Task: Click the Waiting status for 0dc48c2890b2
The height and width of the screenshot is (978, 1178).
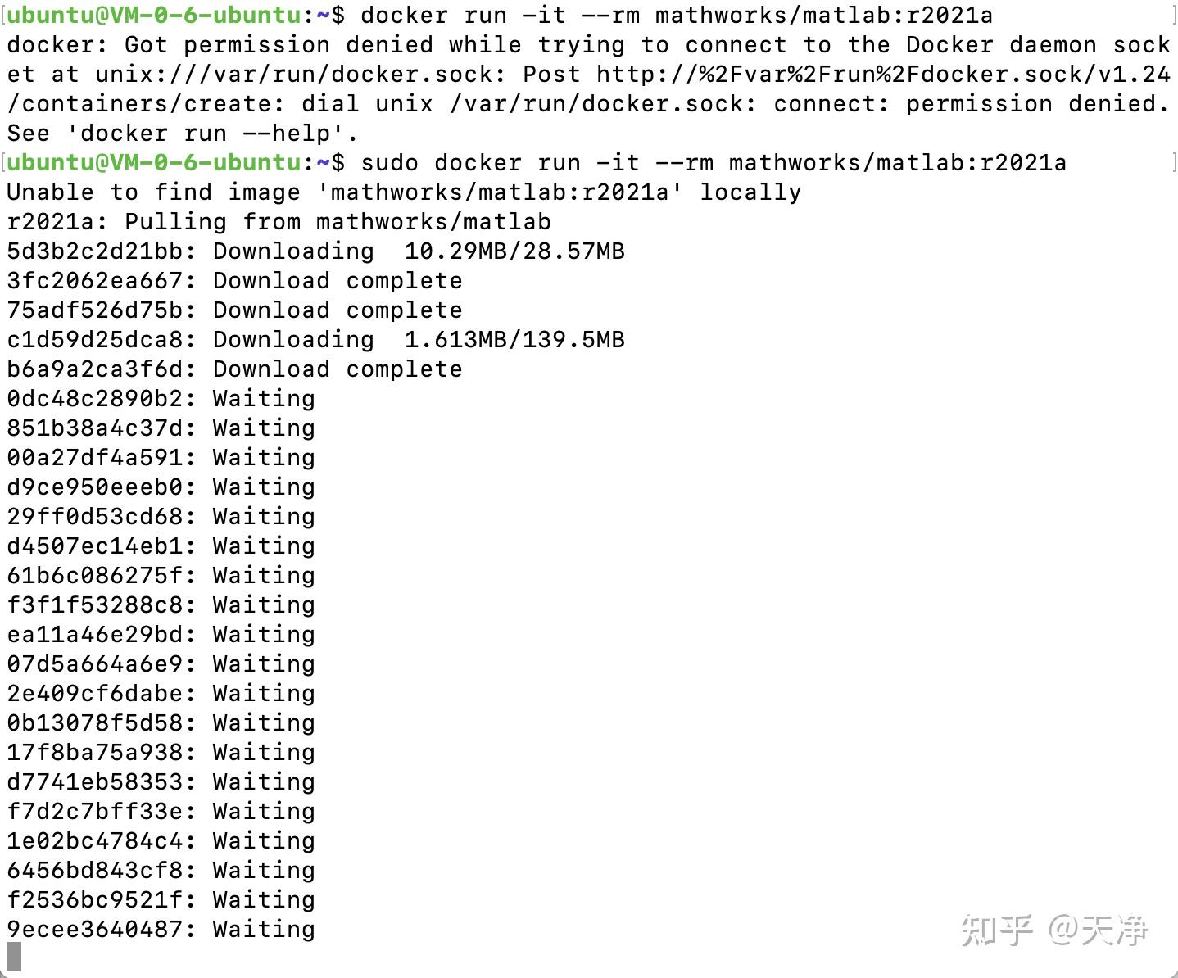Action: (x=264, y=399)
